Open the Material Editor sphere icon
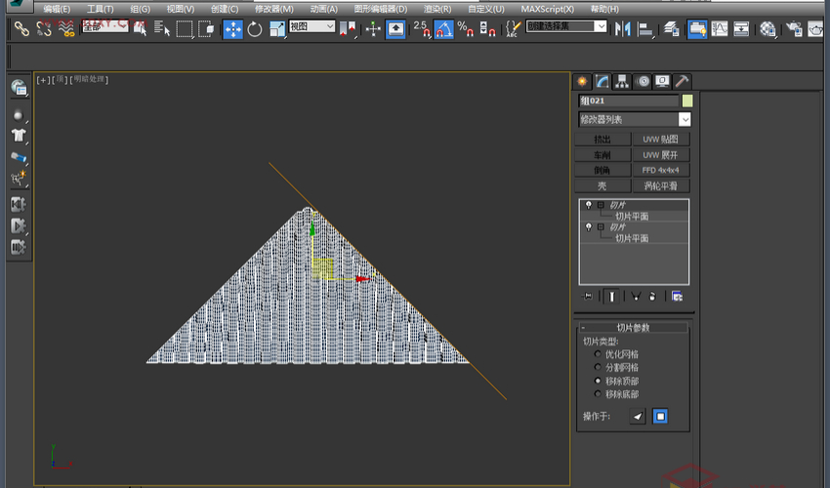Viewport: 830px width, 488px height. pyautogui.click(x=768, y=28)
